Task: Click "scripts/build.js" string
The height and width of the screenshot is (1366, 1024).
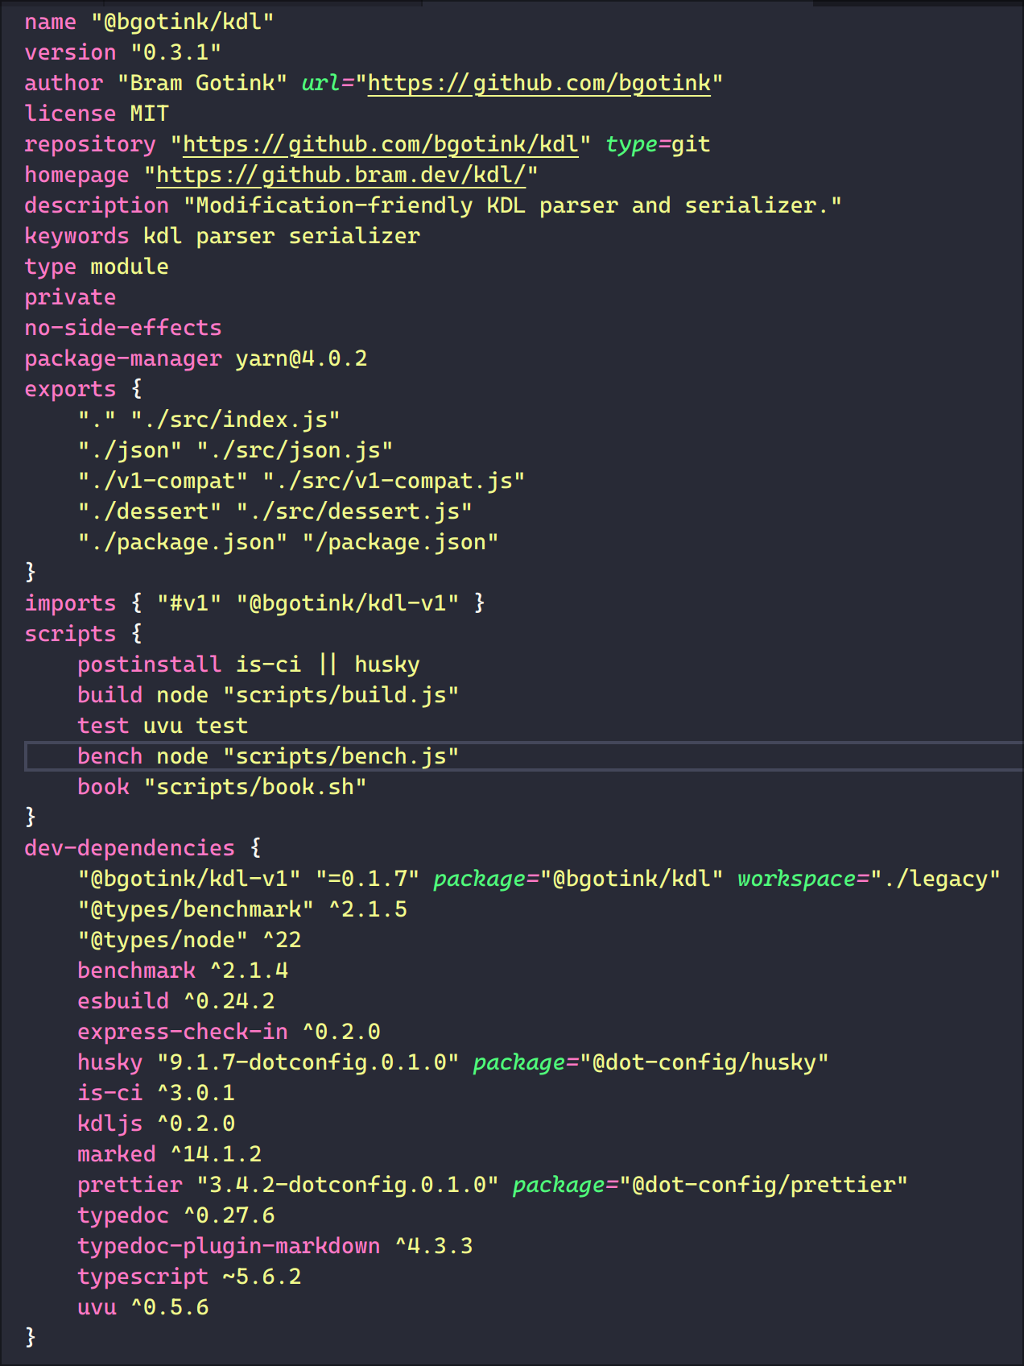Action: click(341, 695)
